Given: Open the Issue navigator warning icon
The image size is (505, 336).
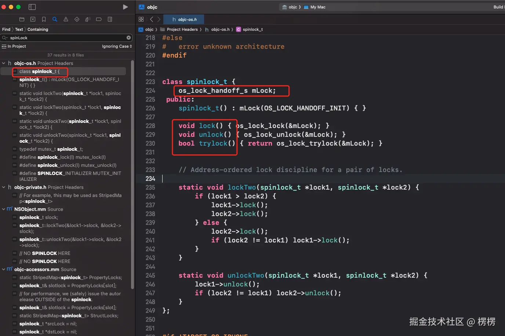Looking at the screenshot, I should [x=66, y=19].
